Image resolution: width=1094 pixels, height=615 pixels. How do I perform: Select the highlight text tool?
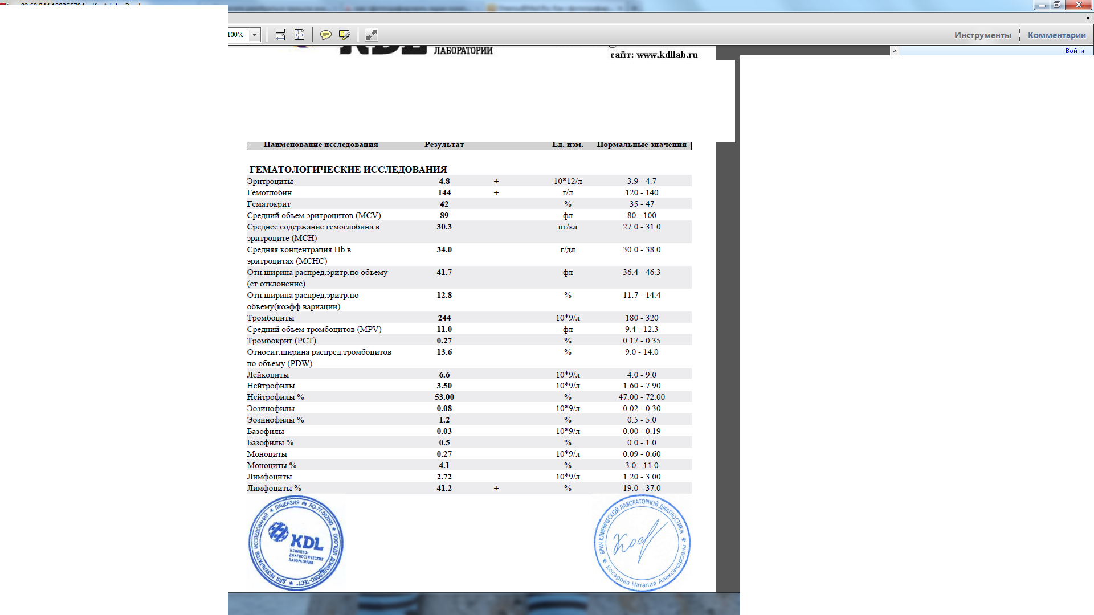(344, 35)
